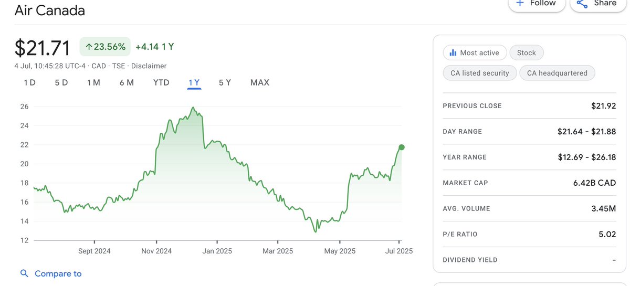The width and height of the screenshot is (630, 286).
Task: Click the +4.14 1 Y change text
Action: coord(154,47)
